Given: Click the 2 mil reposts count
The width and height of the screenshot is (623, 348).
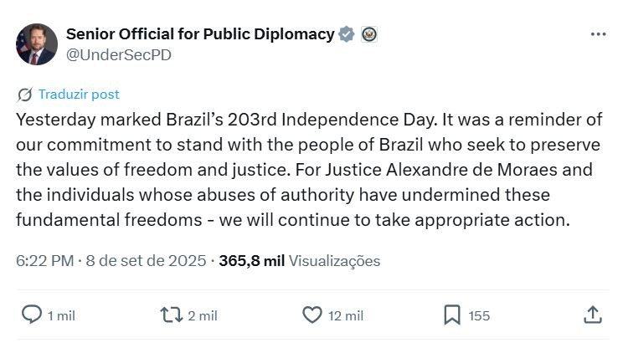Looking at the screenshot, I should [203, 315].
